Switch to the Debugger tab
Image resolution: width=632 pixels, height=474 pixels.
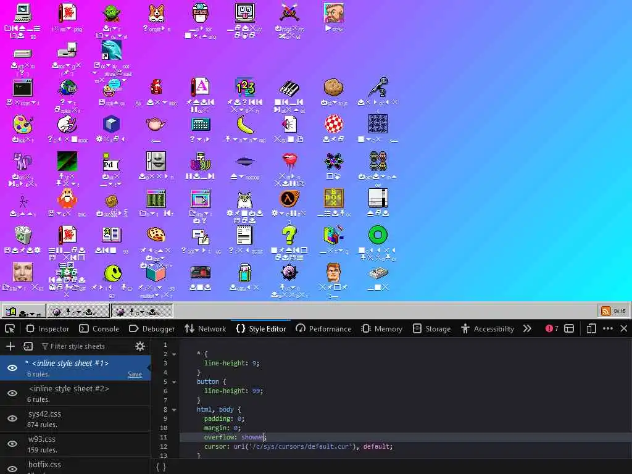pos(152,329)
